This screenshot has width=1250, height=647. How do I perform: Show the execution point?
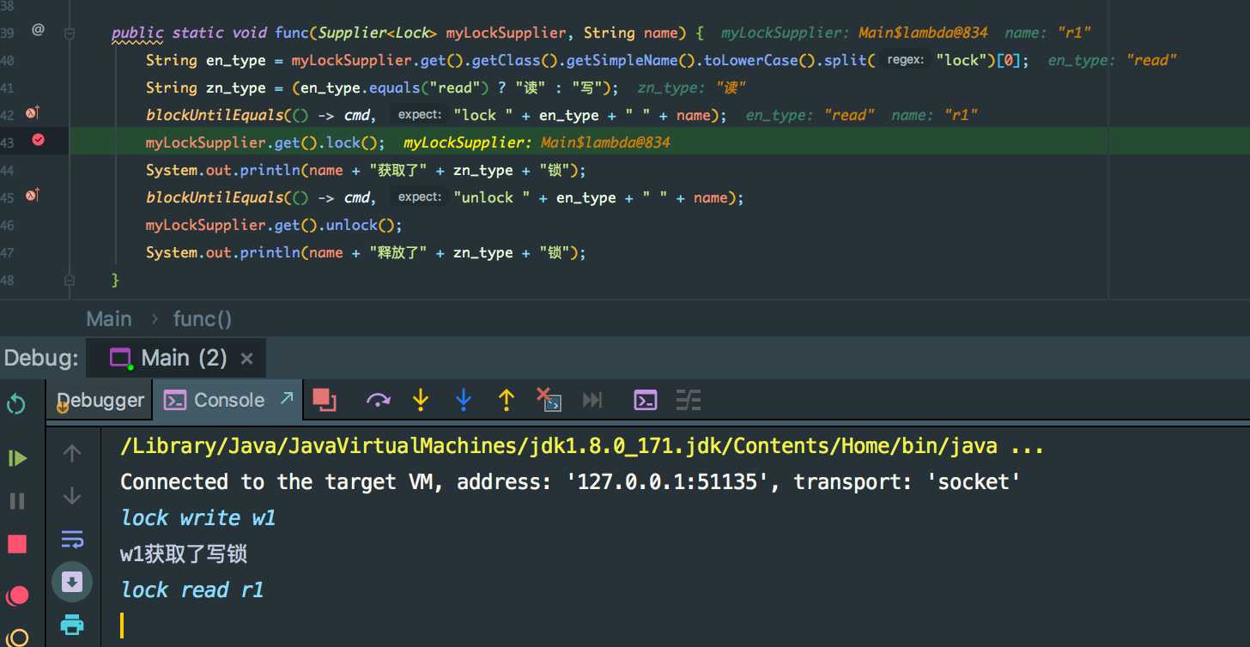tap(324, 400)
